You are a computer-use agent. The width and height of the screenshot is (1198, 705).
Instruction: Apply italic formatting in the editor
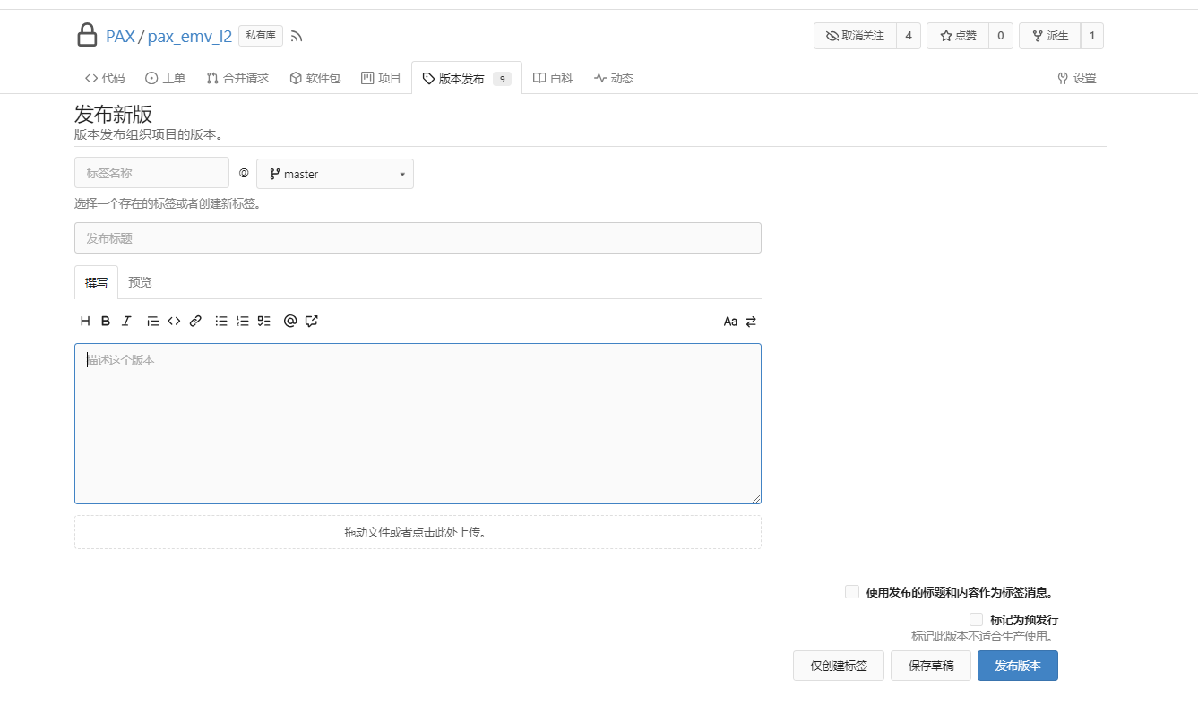point(126,321)
